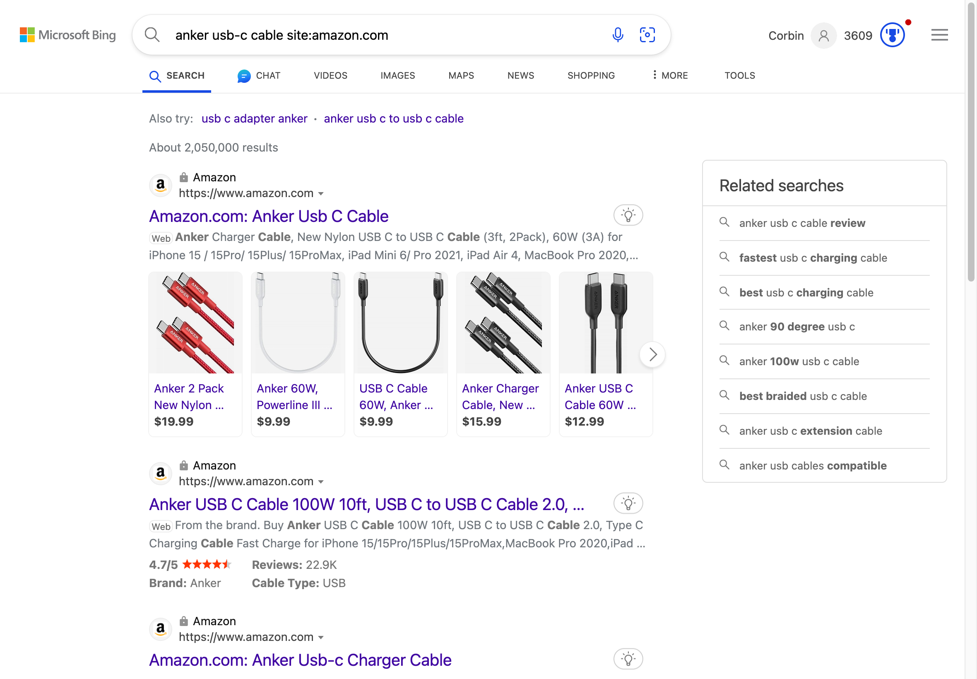Open Microsoft Rewards trophy icon
977x679 pixels.
pos(893,35)
